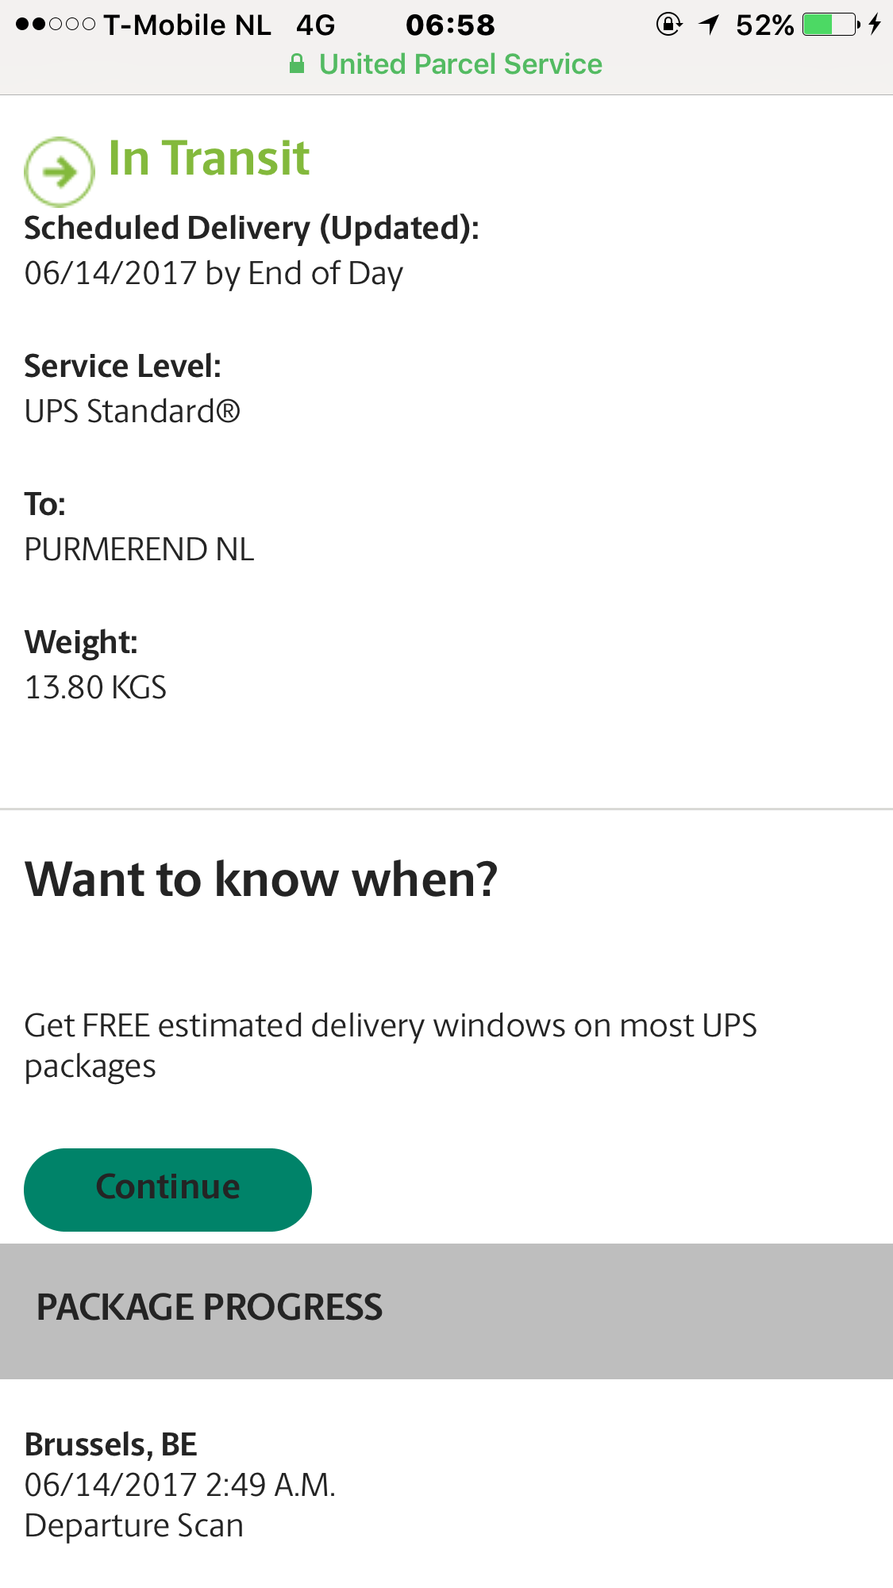This screenshot has height=1588, width=893.
Task: Tap the UPS Standard service level text
Action: [132, 412]
